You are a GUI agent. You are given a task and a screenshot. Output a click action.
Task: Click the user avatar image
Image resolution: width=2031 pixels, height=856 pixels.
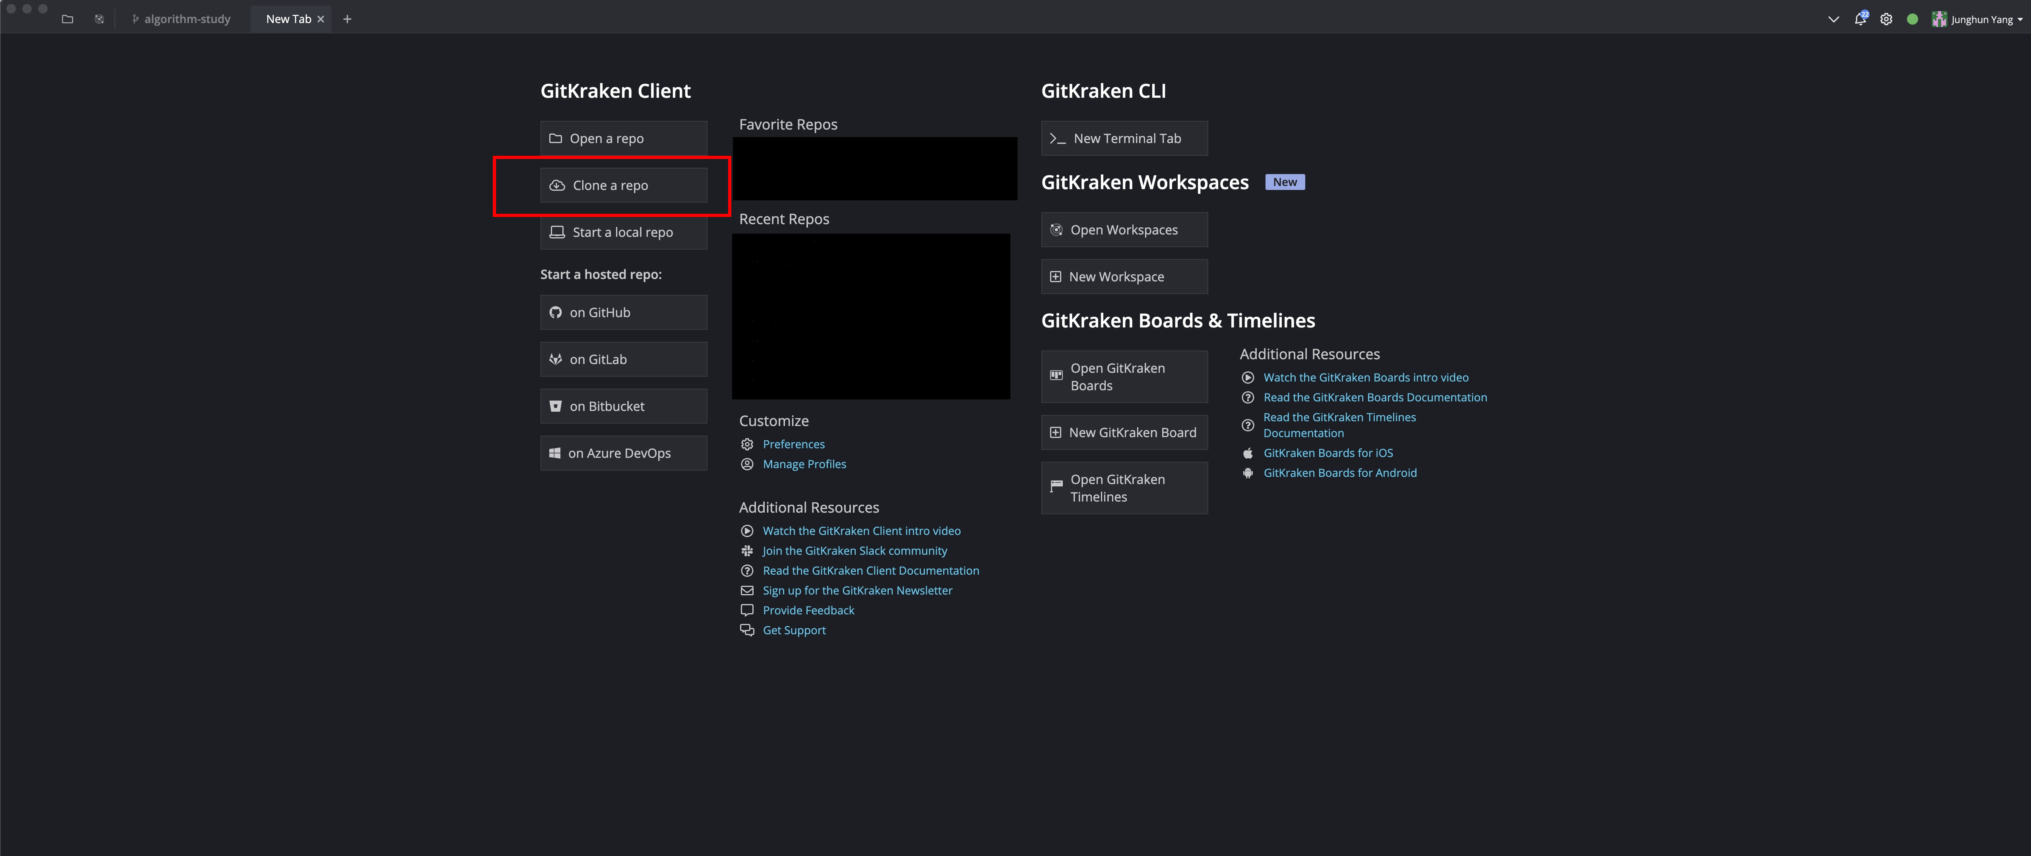[x=1939, y=20]
